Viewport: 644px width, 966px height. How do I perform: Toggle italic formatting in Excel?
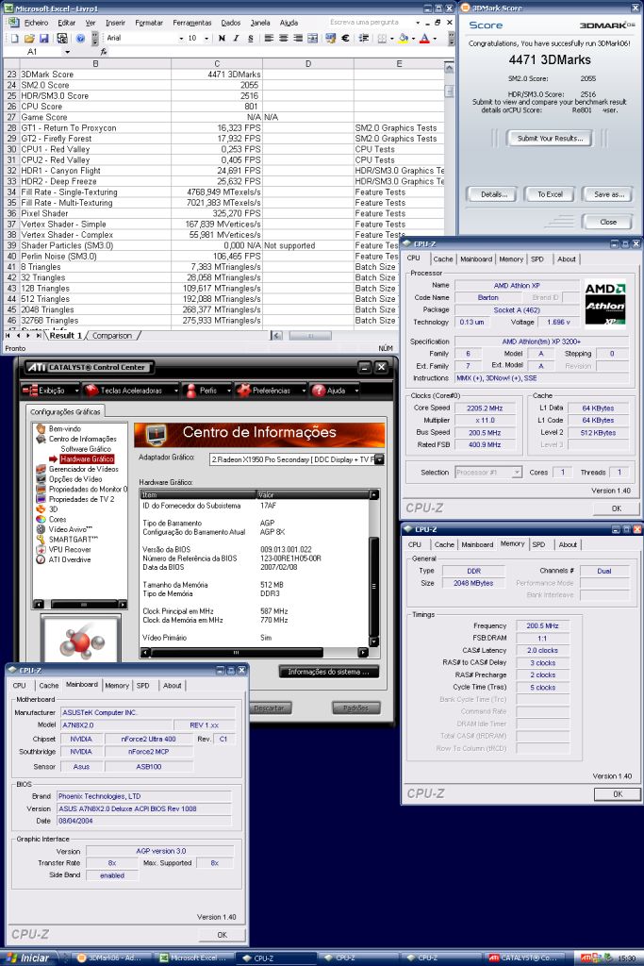[236, 38]
